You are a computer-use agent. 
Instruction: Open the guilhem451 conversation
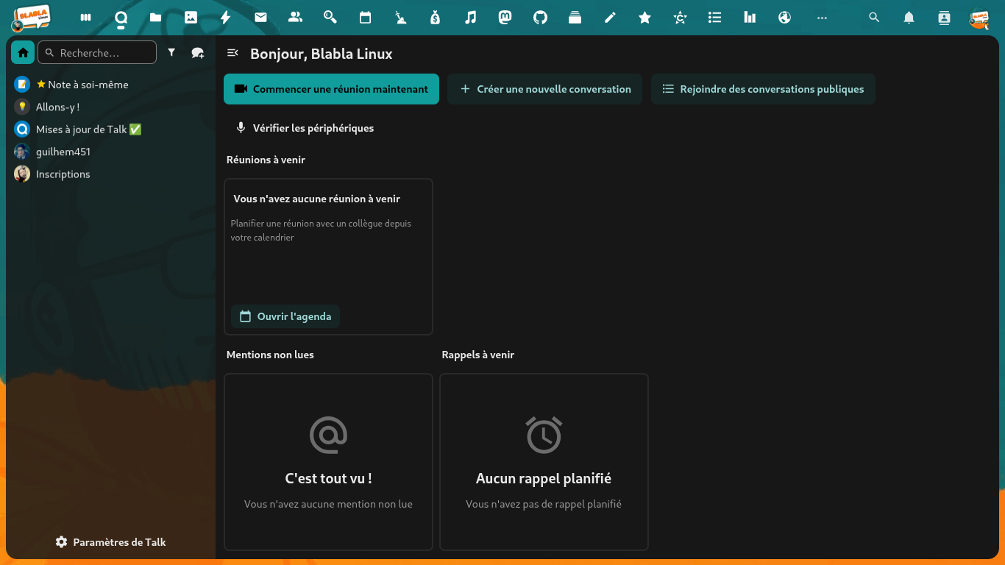click(63, 152)
